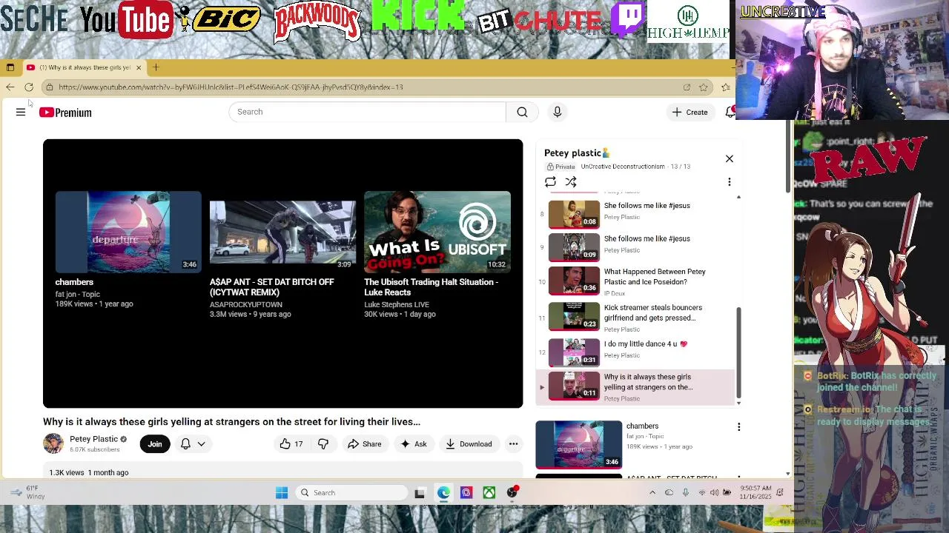Image resolution: width=949 pixels, height=533 pixels.
Task: Show hidden system tray icons chevron
Action: point(652,493)
